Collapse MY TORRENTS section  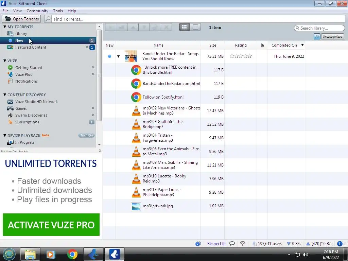(5, 27)
